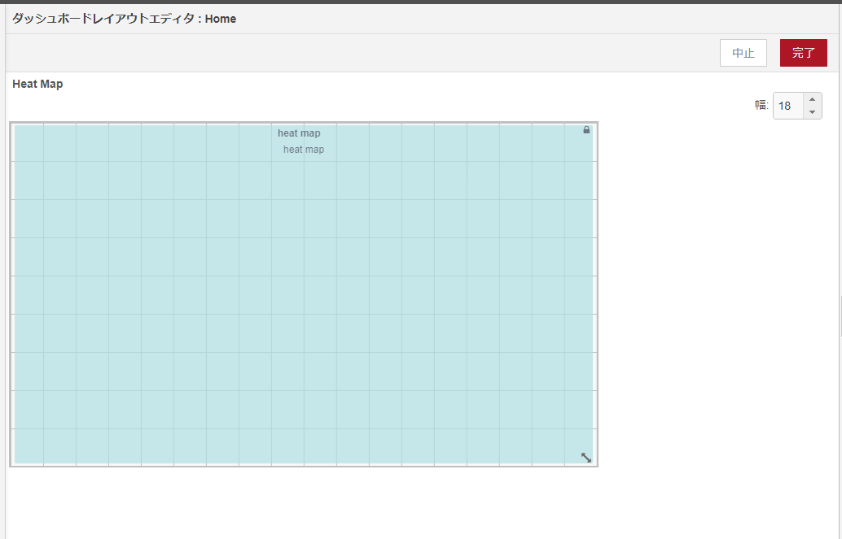Viewport: 842px width, 539px height.
Task: Click the bottom-left corner of heat map widget
Action: [x=17, y=461]
